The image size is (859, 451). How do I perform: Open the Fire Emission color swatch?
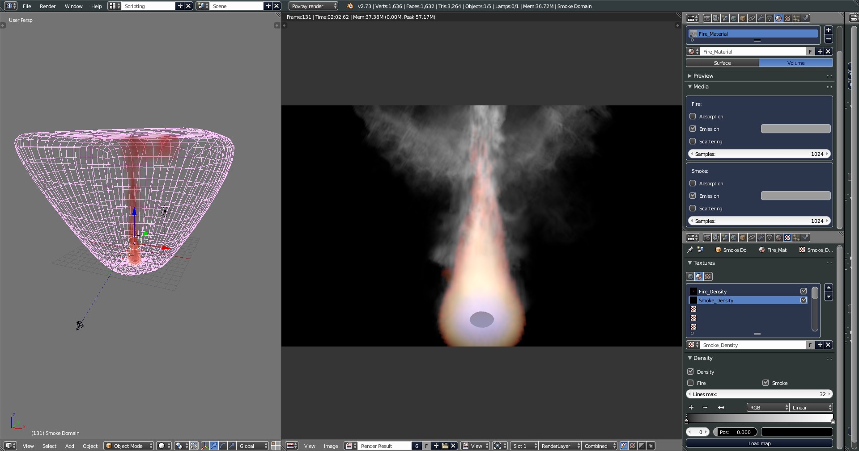795,129
